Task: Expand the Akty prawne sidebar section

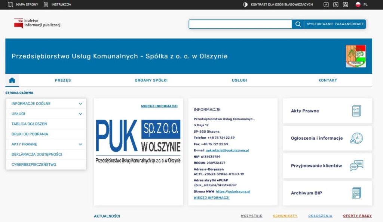Action: (x=80, y=144)
